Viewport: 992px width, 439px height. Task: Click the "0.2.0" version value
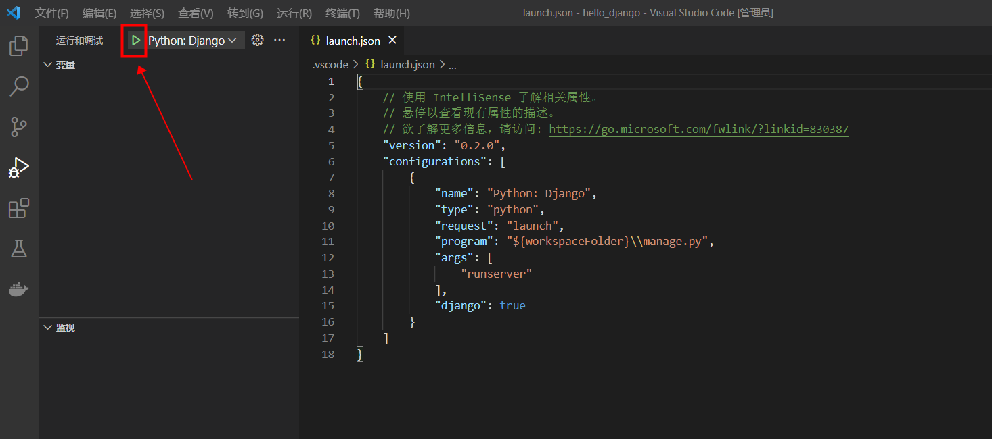click(x=476, y=145)
